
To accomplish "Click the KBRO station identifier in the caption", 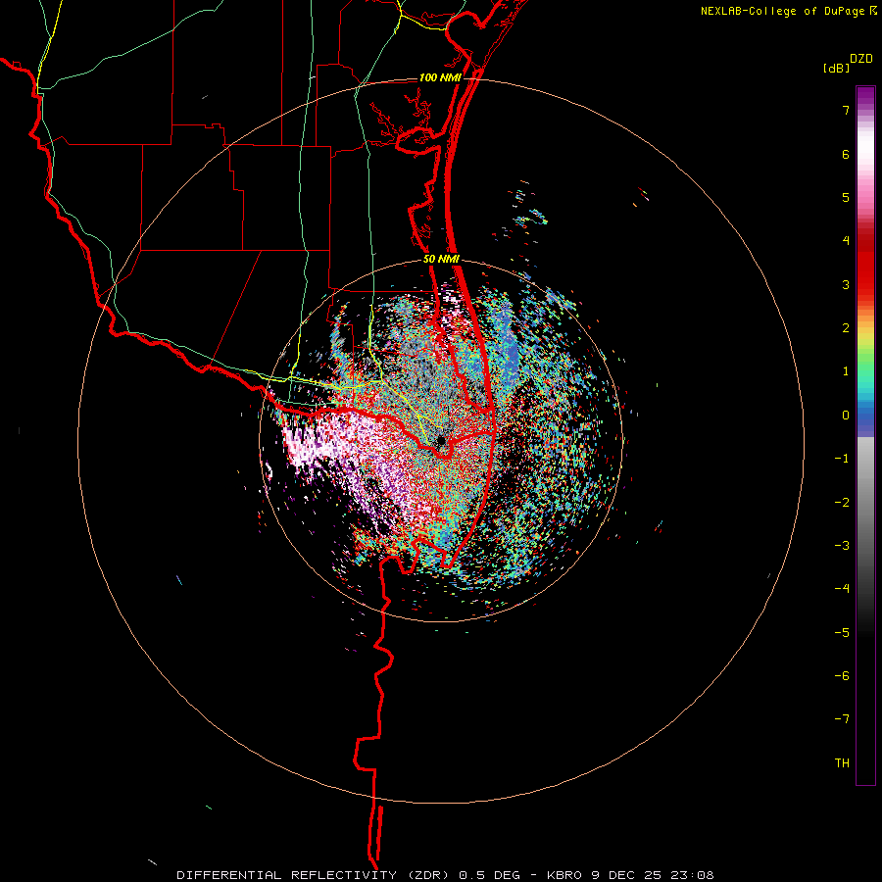I will (x=565, y=875).
